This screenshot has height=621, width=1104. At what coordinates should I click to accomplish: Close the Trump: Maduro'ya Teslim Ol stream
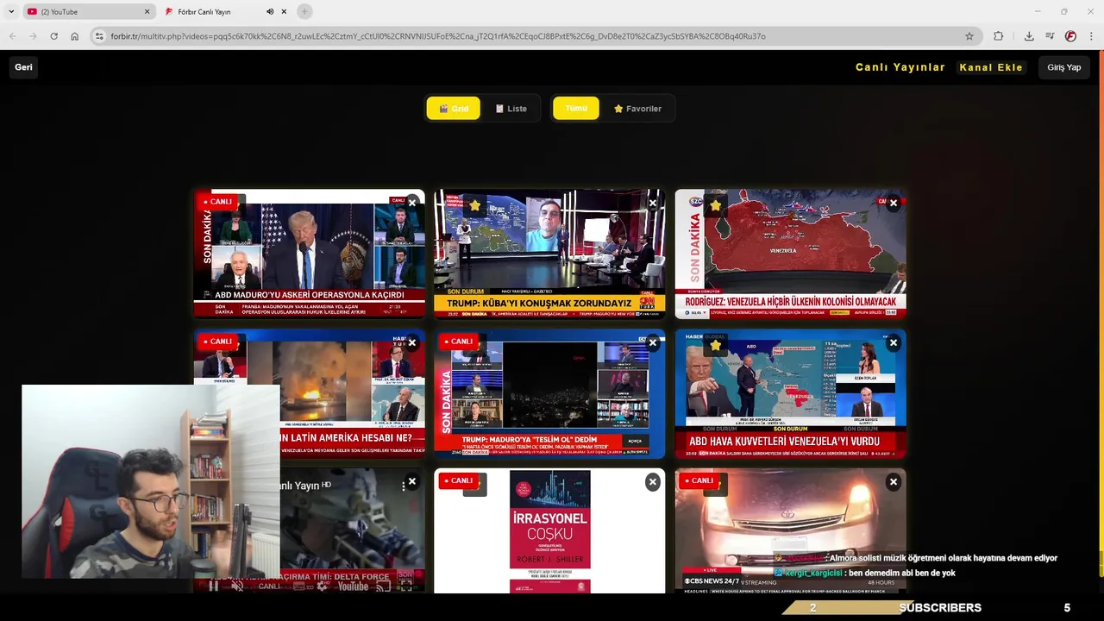pos(653,342)
